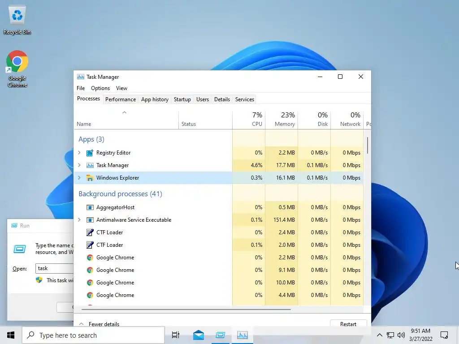Click the AggregatorHost process icon
Viewport: 459px width, 344px height.
pyautogui.click(x=90, y=207)
